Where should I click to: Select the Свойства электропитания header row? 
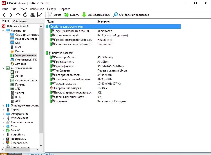(x=113, y=26)
